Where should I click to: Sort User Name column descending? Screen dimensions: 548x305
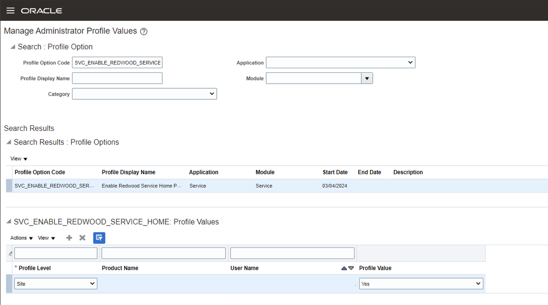coord(351,268)
